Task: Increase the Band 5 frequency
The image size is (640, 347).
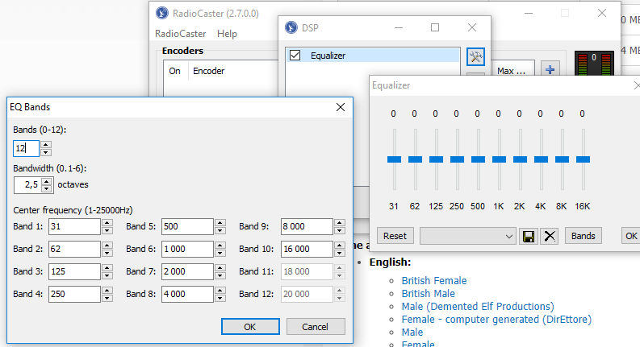Action: coord(220,223)
